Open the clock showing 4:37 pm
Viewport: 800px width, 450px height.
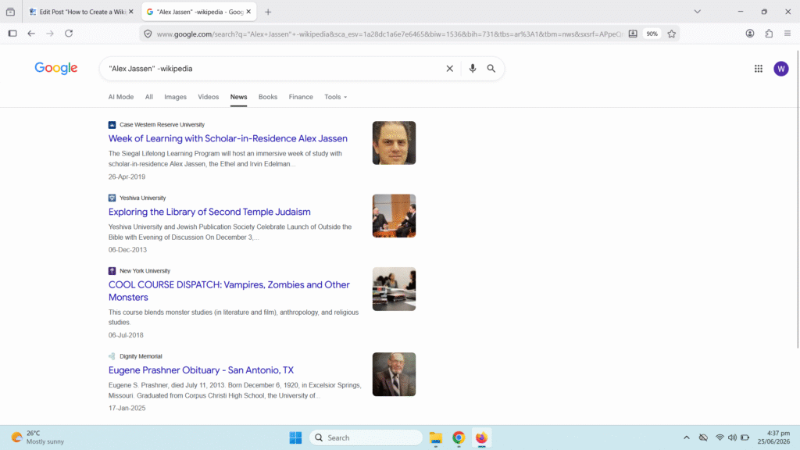tap(773, 437)
